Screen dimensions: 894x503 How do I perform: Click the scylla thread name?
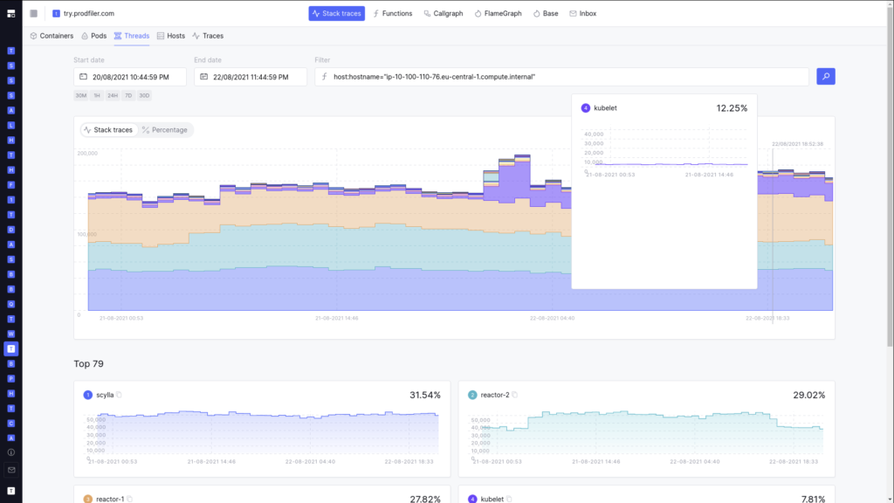105,395
